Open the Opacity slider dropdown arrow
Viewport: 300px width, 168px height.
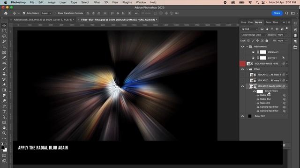[x=286, y=35]
